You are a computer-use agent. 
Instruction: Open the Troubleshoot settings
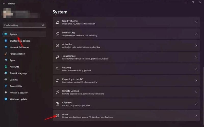[126, 57]
